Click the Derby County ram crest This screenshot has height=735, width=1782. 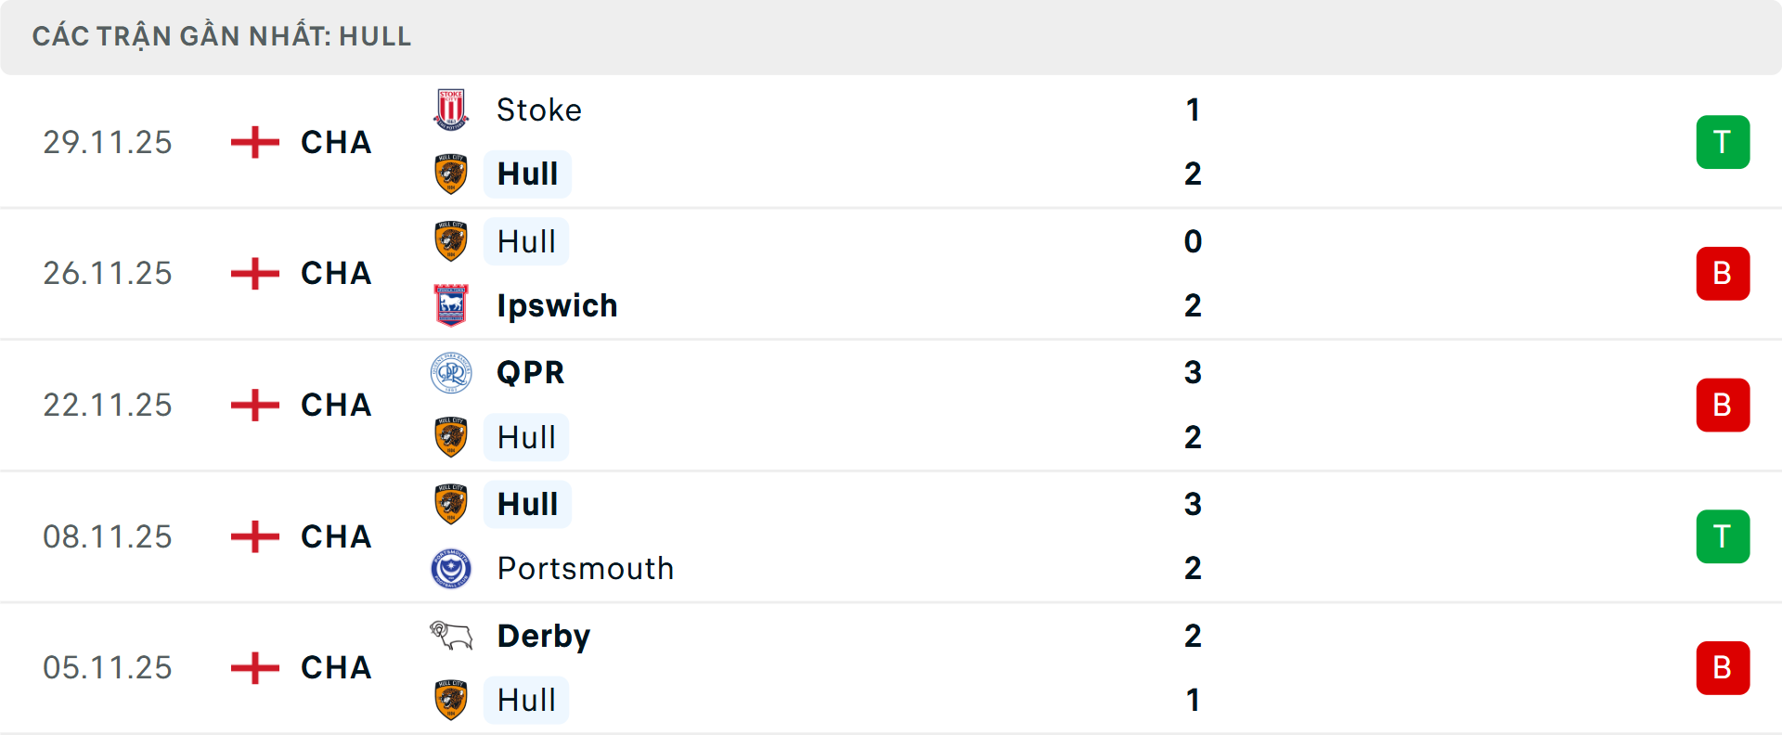[x=451, y=636]
